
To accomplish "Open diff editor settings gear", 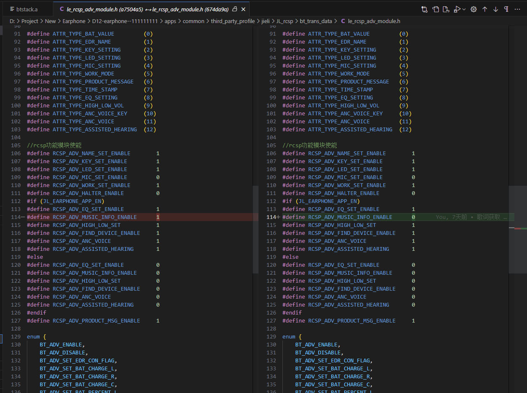I will (474, 9).
